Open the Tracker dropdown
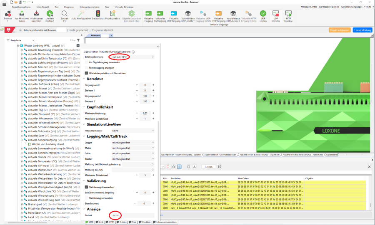The height and width of the screenshot is (225, 375). (x=133, y=159)
